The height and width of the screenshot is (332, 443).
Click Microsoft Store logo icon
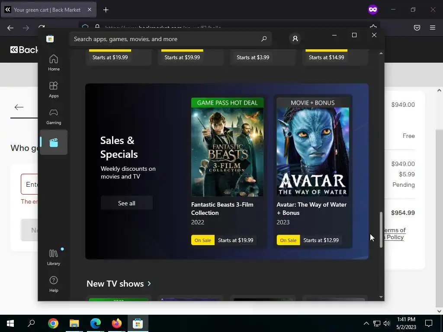click(50, 38)
